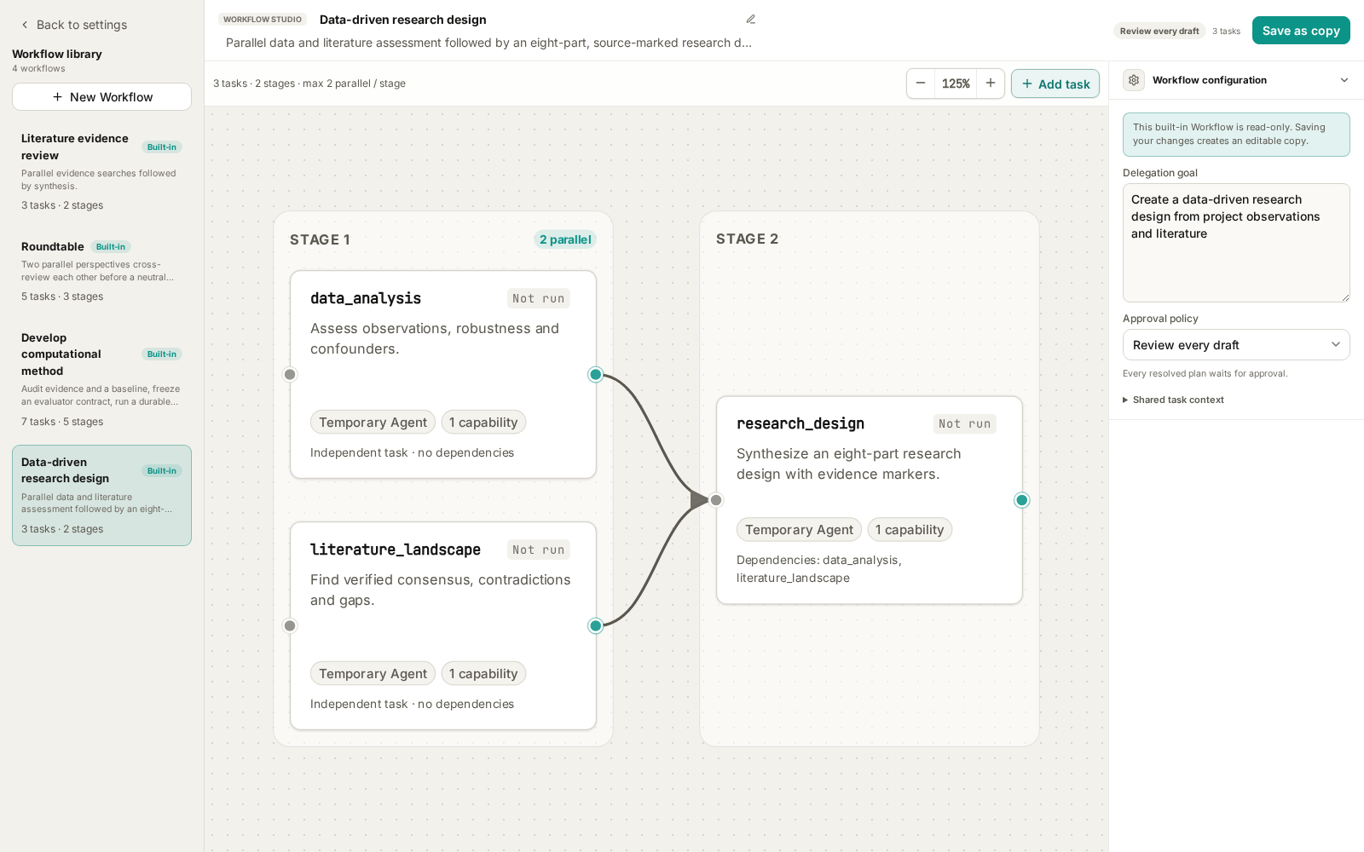Click the research_design output connector

[1022, 500]
